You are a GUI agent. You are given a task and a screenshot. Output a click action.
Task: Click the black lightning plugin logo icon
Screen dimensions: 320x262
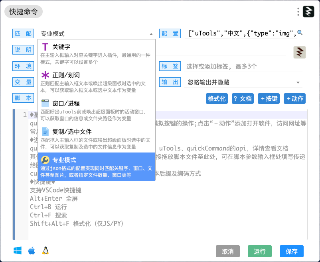coord(308,12)
